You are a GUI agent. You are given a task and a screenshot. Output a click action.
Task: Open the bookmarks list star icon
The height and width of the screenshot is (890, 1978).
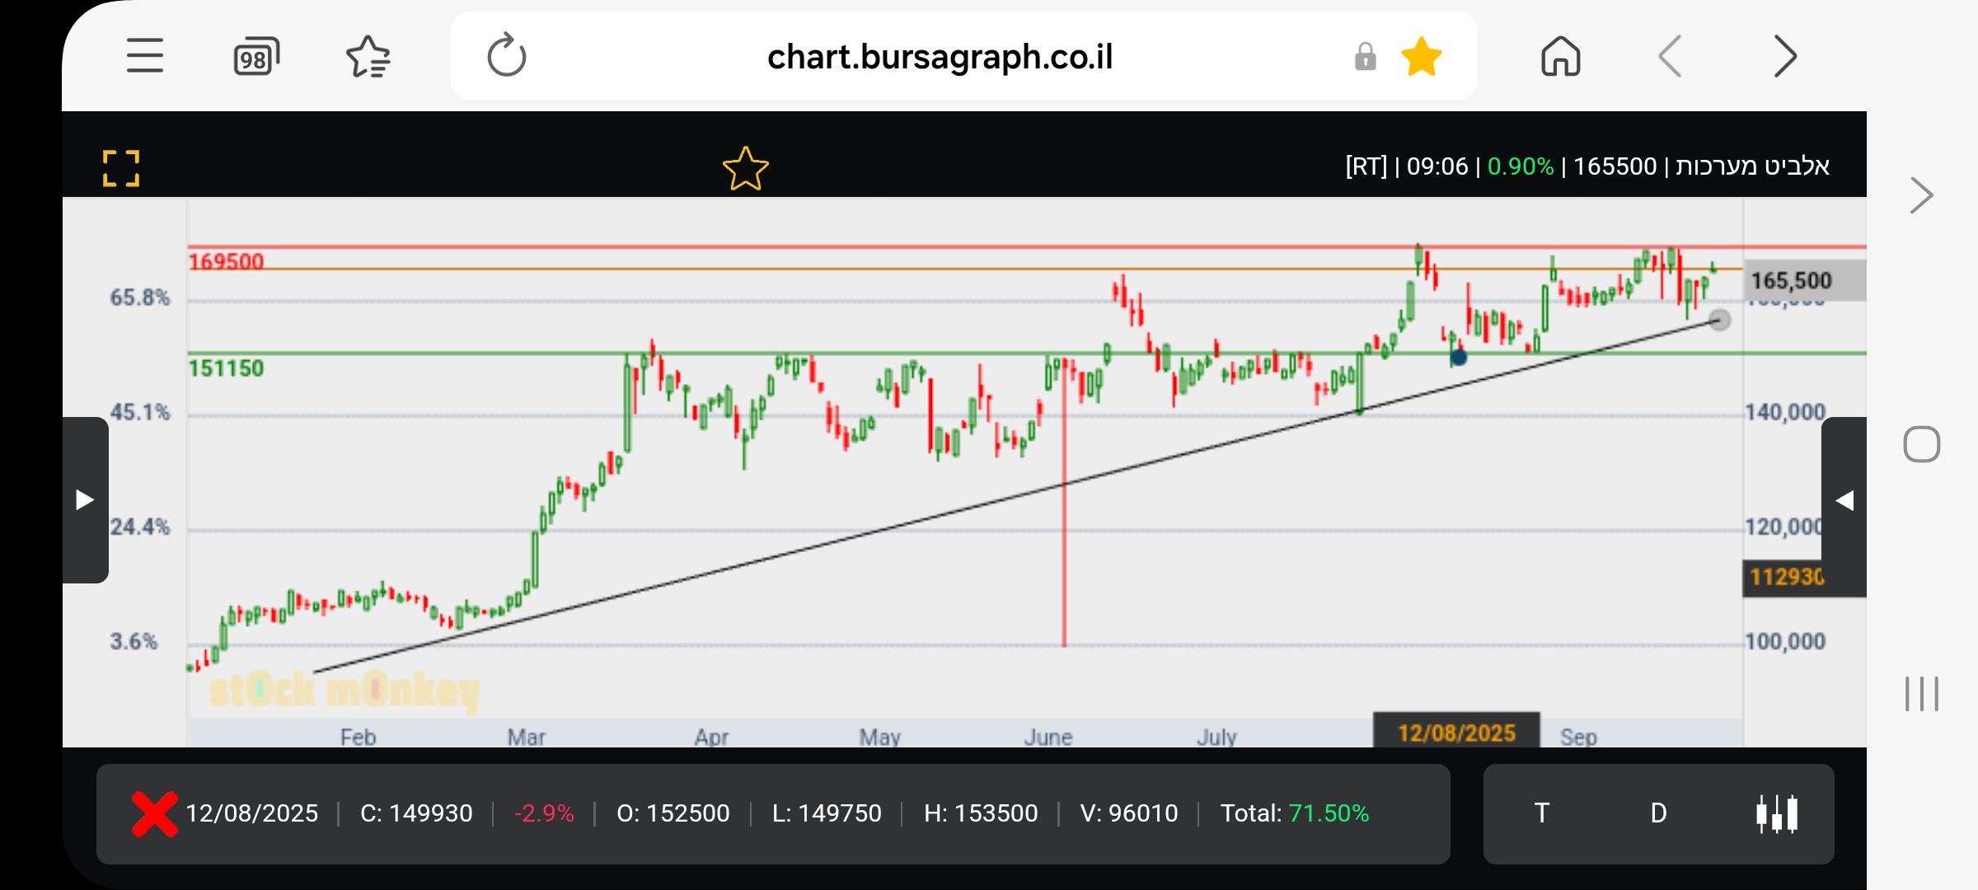tap(368, 57)
